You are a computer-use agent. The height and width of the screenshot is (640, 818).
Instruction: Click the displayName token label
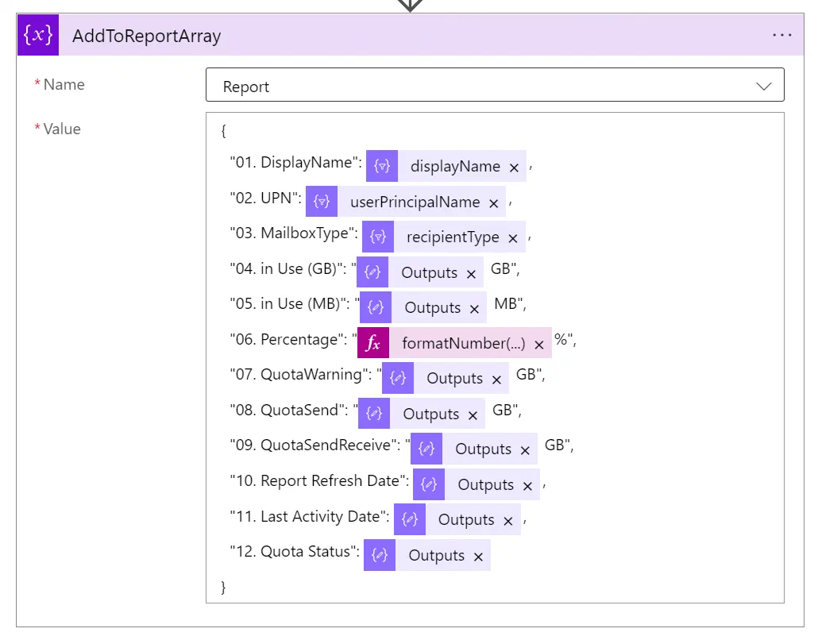point(455,167)
